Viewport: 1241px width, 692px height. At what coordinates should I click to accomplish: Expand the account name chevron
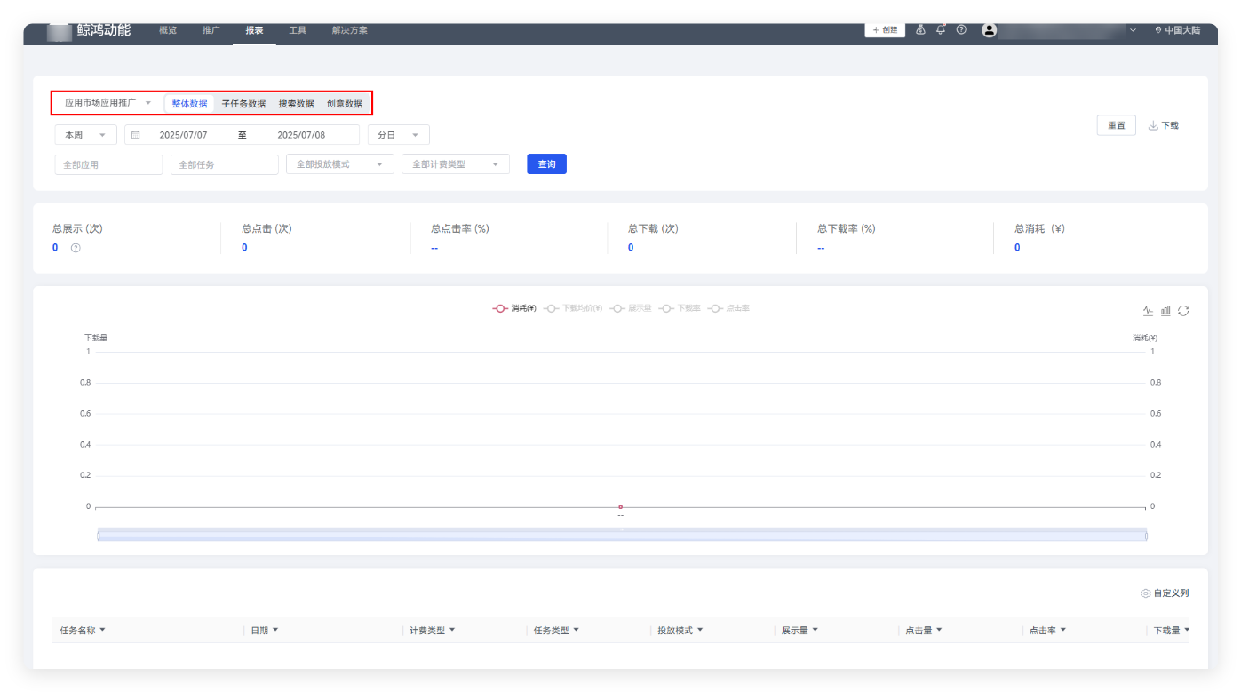point(1133,30)
